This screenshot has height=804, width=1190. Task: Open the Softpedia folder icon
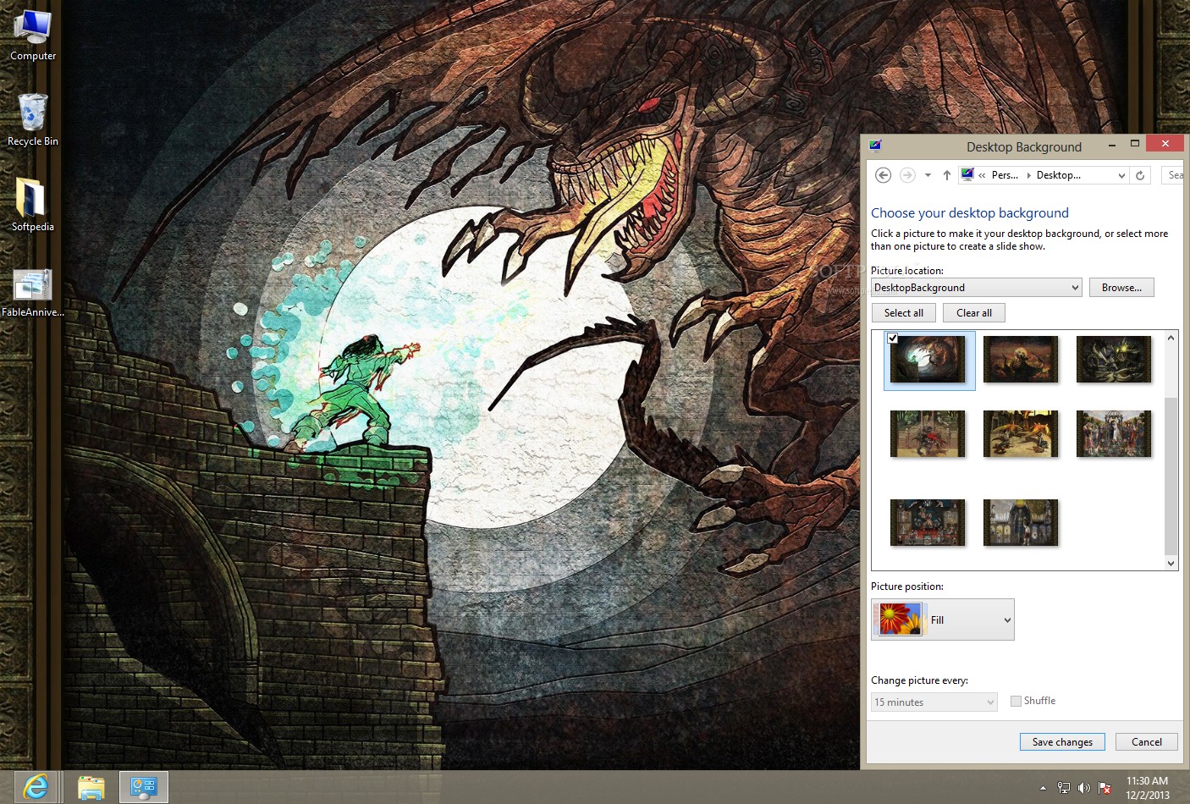tap(33, 205)
